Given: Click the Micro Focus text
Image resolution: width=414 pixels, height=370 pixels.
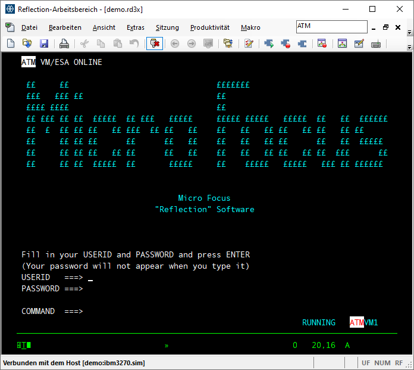Looking at the screenshot, I should (x=204, y=198).
